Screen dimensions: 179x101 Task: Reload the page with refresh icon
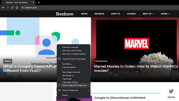pos(12,8)
